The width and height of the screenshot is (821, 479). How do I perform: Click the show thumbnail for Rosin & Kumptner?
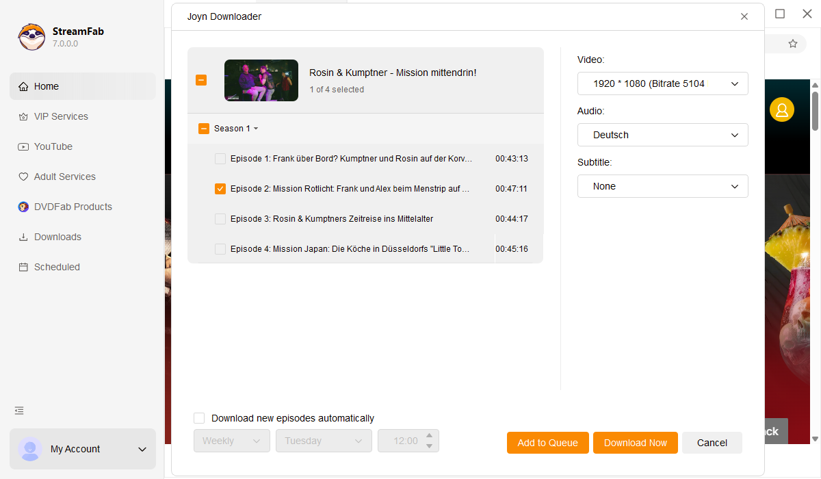tap(261, 80)
